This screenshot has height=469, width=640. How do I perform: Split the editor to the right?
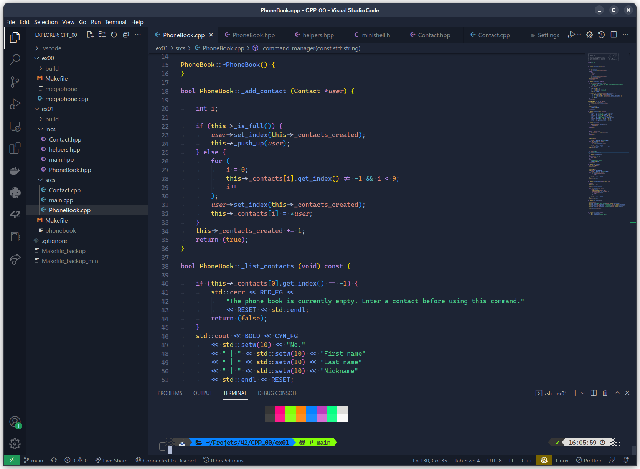coord(614,35)
